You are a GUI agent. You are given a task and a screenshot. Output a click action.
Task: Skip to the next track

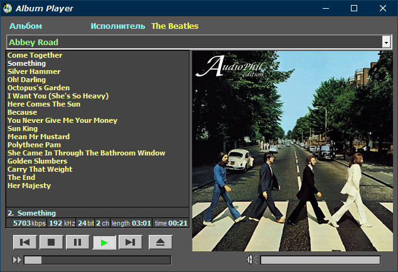[x=131, y=243]
